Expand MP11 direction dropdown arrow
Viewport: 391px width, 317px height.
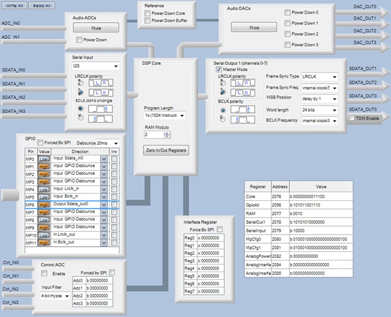104,243
